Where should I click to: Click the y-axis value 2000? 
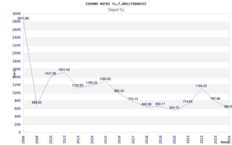click(x=17, y=53)
